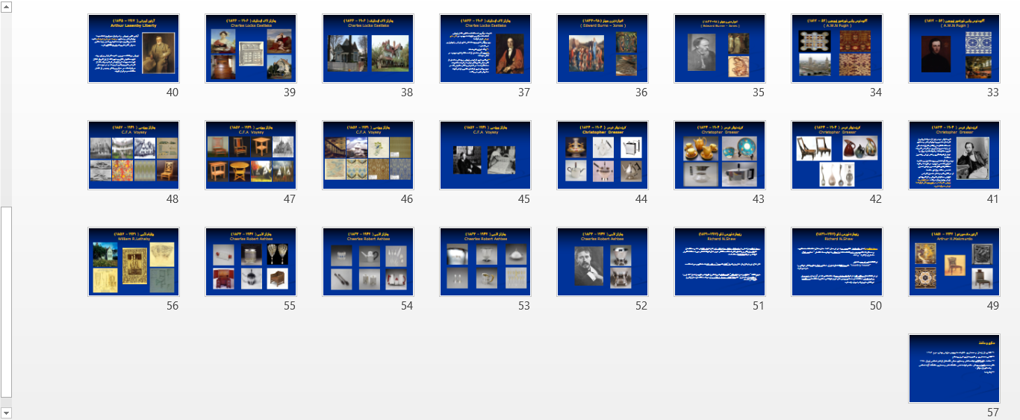
Task: Select slide 52 thumbnail
Action: coord(602,262)
